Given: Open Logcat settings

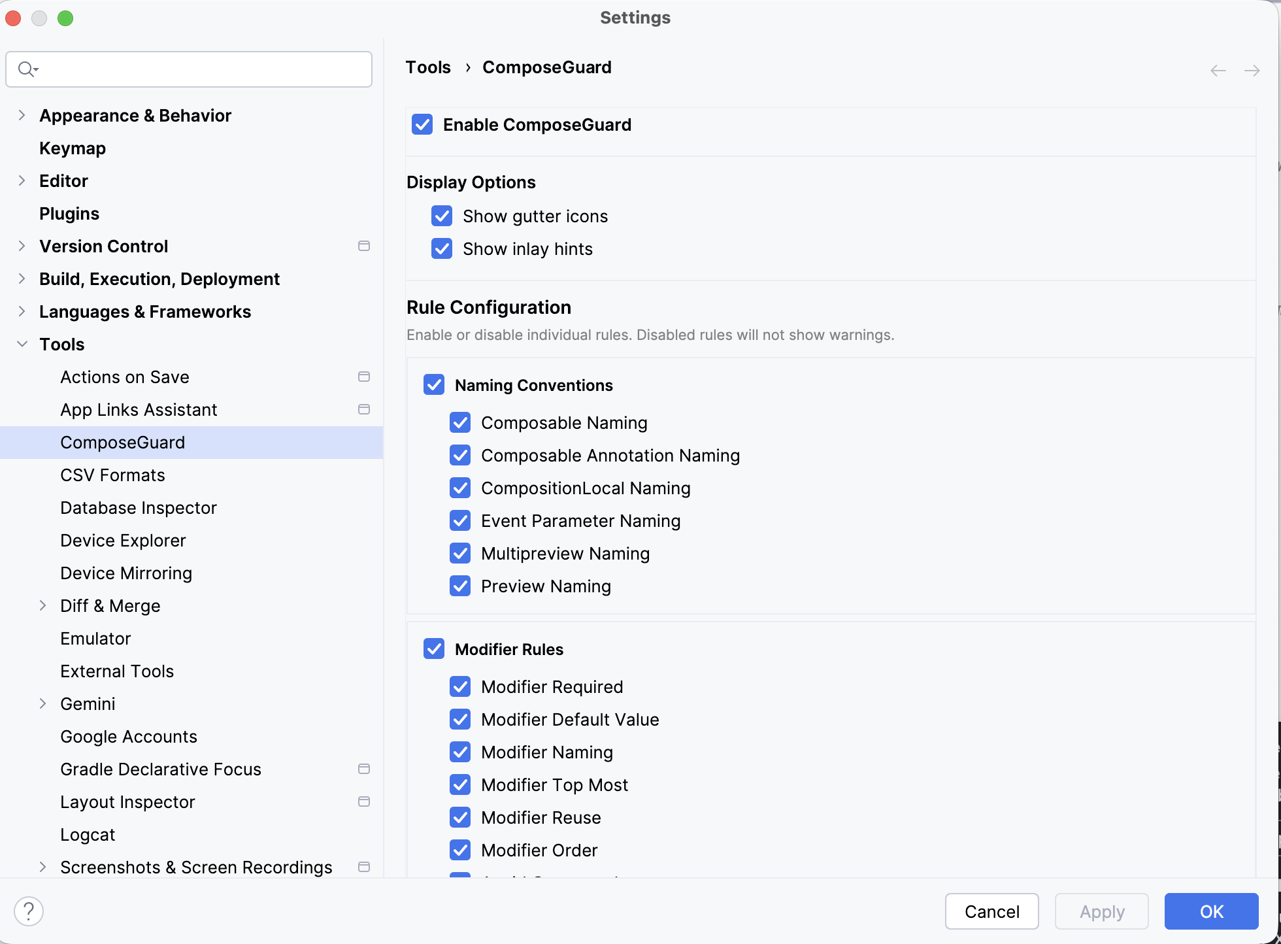Looking at the screenshot, I should click(88, 835).
